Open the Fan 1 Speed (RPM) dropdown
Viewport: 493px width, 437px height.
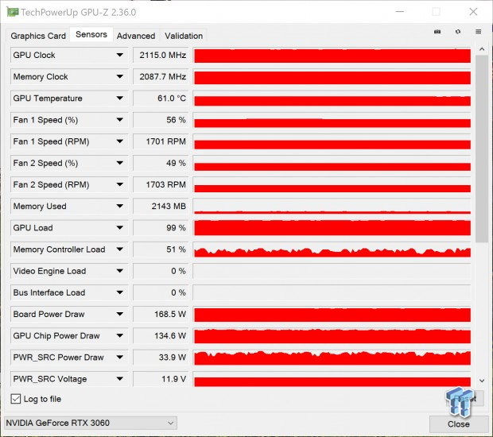[x=119, y=141]
